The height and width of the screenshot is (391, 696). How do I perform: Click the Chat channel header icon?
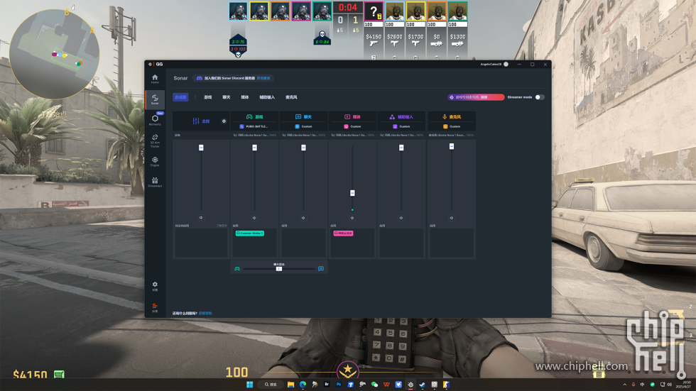point(298,117)
